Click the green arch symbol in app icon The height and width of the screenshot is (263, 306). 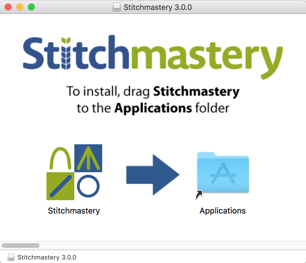60,158
